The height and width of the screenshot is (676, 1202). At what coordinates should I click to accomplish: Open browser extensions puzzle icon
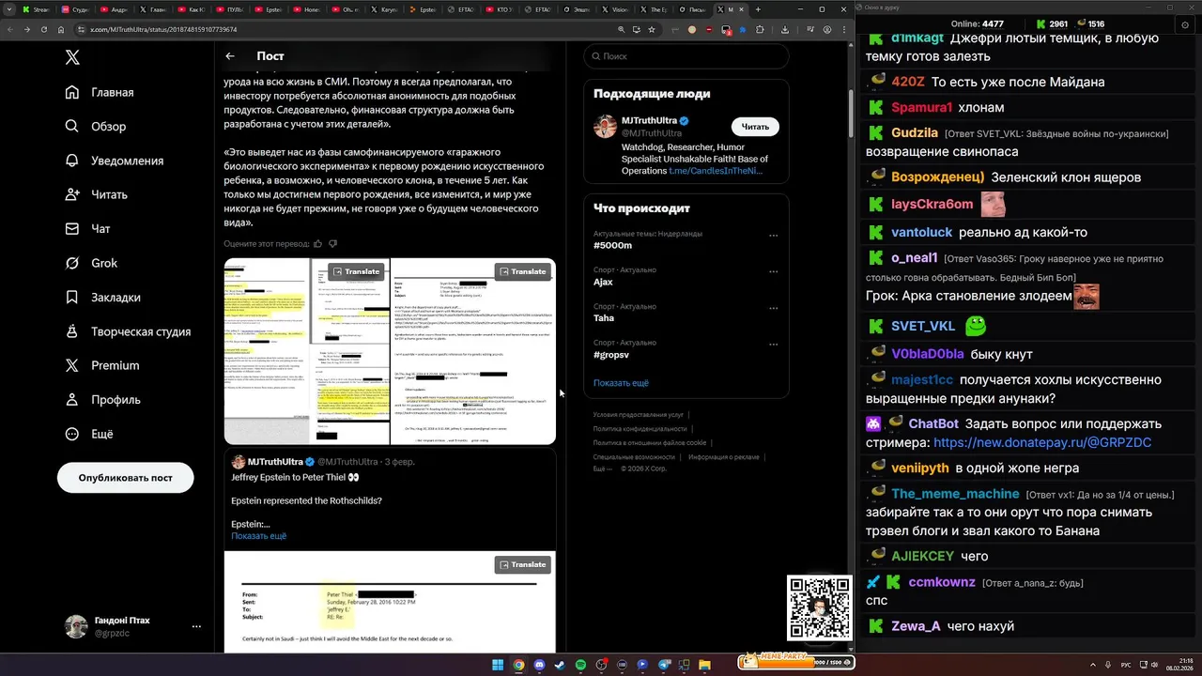tap(760, 29)
